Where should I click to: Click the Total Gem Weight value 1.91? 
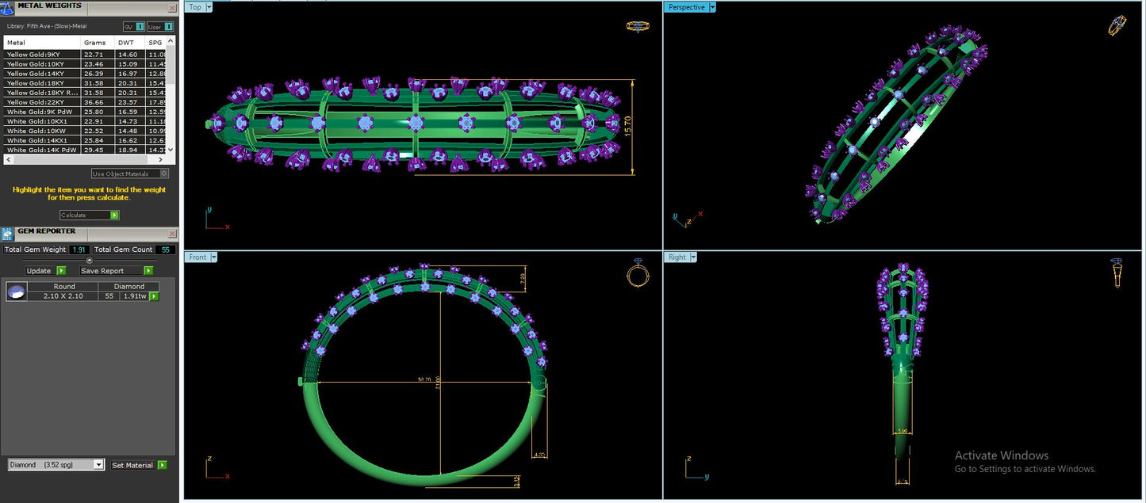point(79,250)
